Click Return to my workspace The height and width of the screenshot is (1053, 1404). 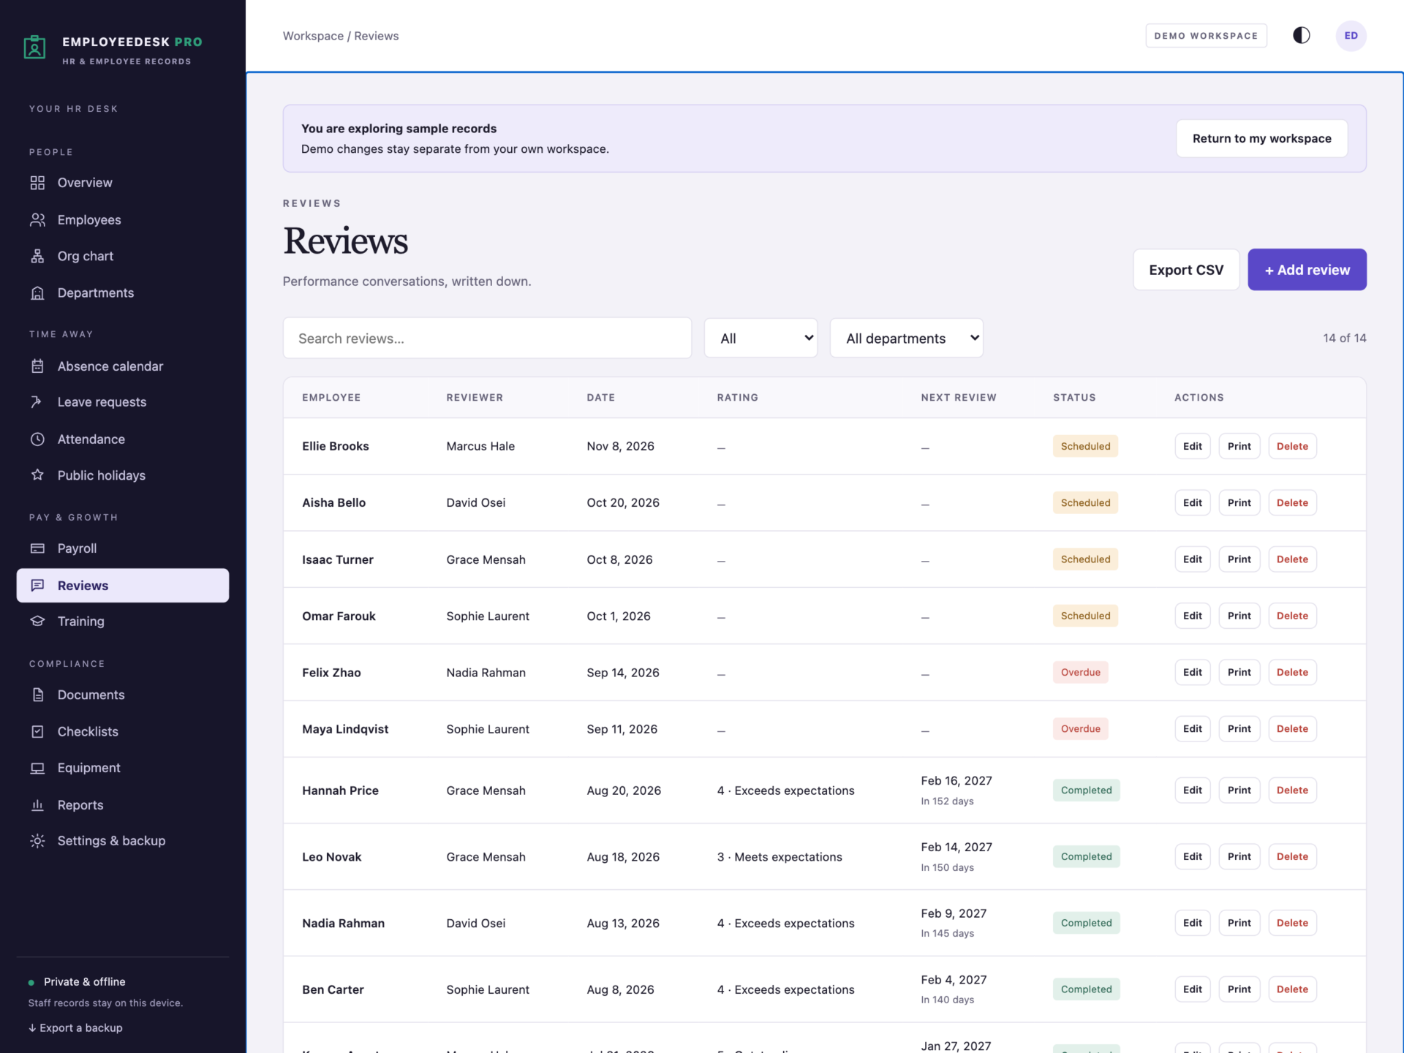1261,139
